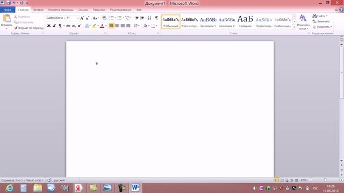This screenshot has height=193, width=344.
Task: Toggle Bold (Ж) formatting
Action: pyautogui.click(x=49, y=26)
